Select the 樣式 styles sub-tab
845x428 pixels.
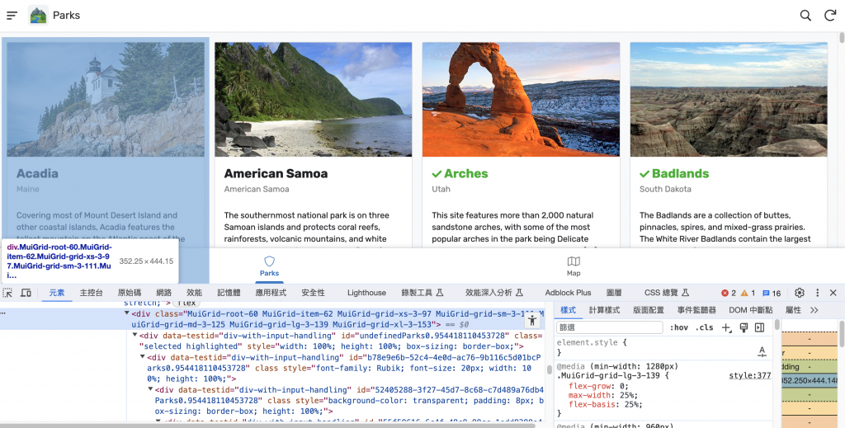click(x=568, y=310)
